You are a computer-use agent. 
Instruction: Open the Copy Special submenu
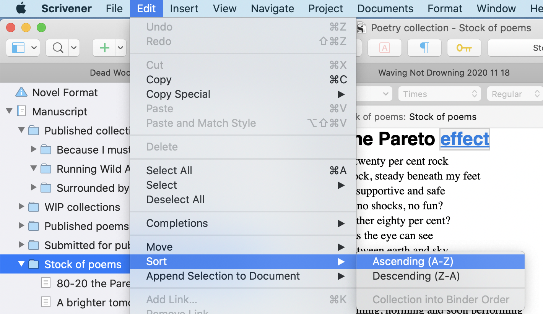point(243,94)
